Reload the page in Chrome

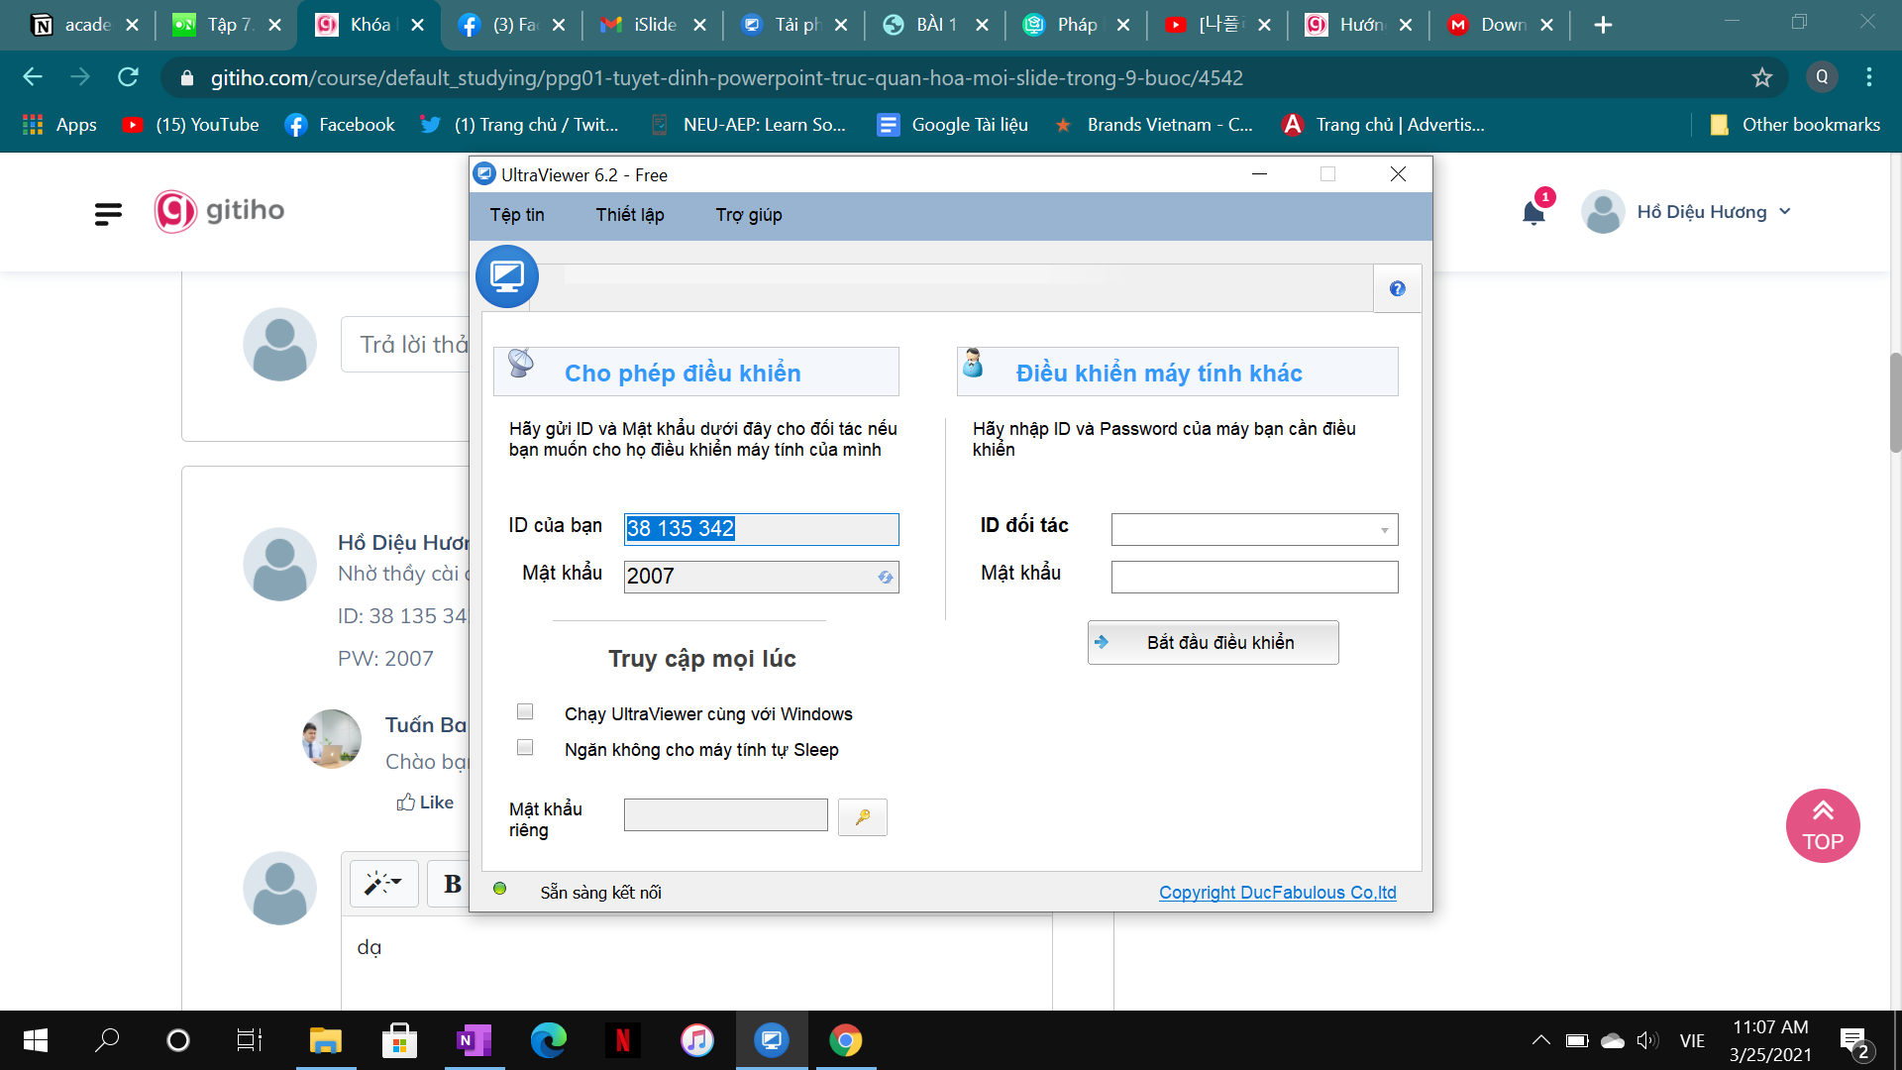(x=128, y=77)
